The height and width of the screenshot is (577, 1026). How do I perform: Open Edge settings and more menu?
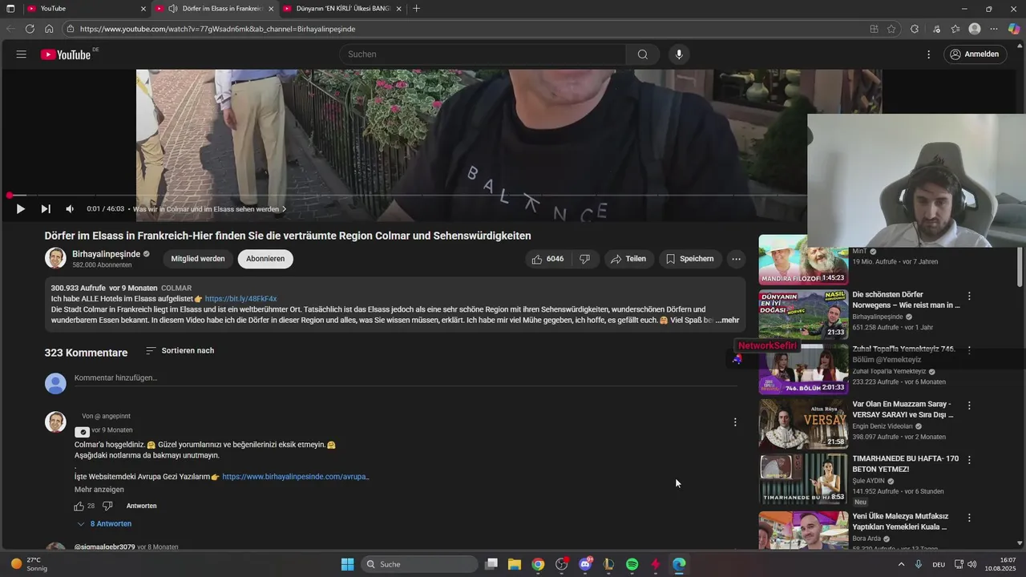pyautogui.click(x=995, y=29)
